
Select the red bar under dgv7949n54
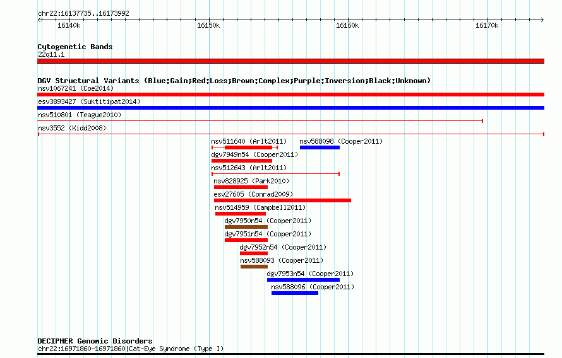pos(242,161)
